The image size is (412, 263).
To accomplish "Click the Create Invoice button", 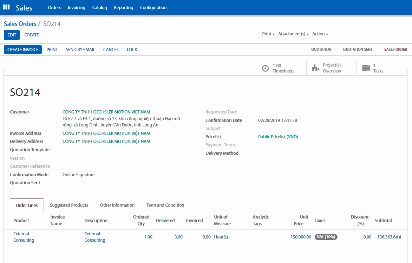I will click(23, 50).
